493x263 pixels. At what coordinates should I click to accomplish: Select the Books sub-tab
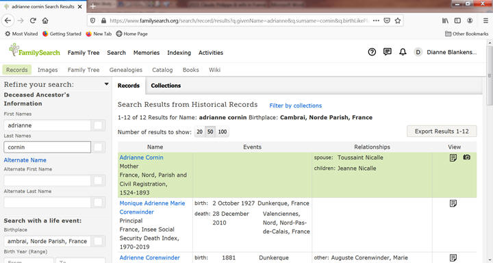[x=191, y=70]
